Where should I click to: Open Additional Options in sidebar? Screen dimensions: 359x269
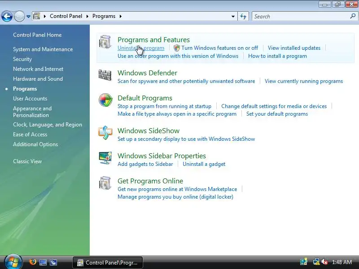35,144
